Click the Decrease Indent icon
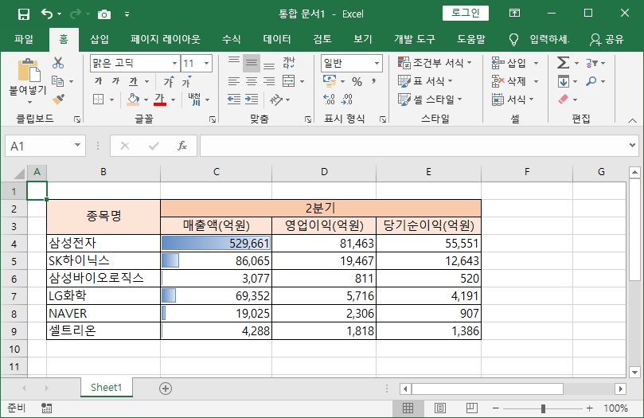Screen dimensions: 644x418 point(234,99)
